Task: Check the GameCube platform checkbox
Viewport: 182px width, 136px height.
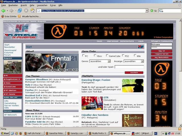Action: tap(107, 56)
